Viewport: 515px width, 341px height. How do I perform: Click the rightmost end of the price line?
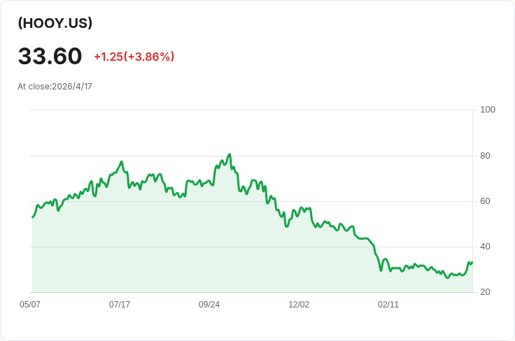tap(472, 263)
